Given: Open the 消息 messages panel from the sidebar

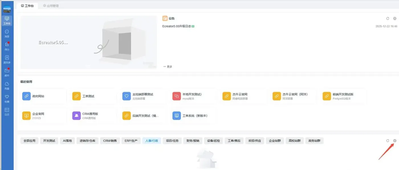Looking at the screenshot, I should click(x=7, y=34).
